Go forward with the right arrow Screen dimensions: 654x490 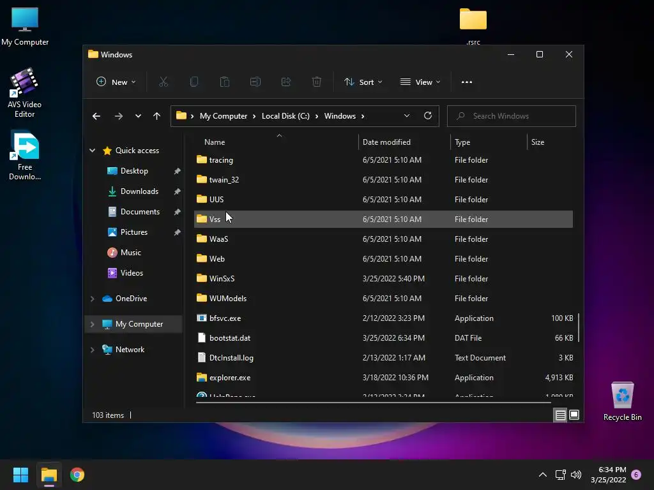click(x=119, y=116)
